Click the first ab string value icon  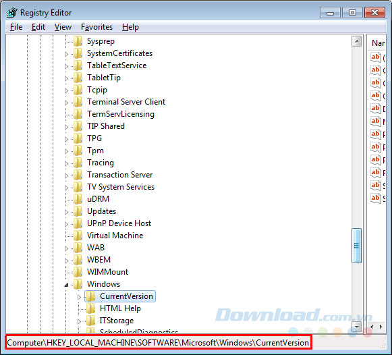(376, 57)
